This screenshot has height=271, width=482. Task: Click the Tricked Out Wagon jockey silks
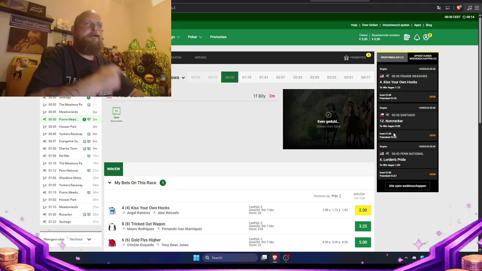coord(112,227)
